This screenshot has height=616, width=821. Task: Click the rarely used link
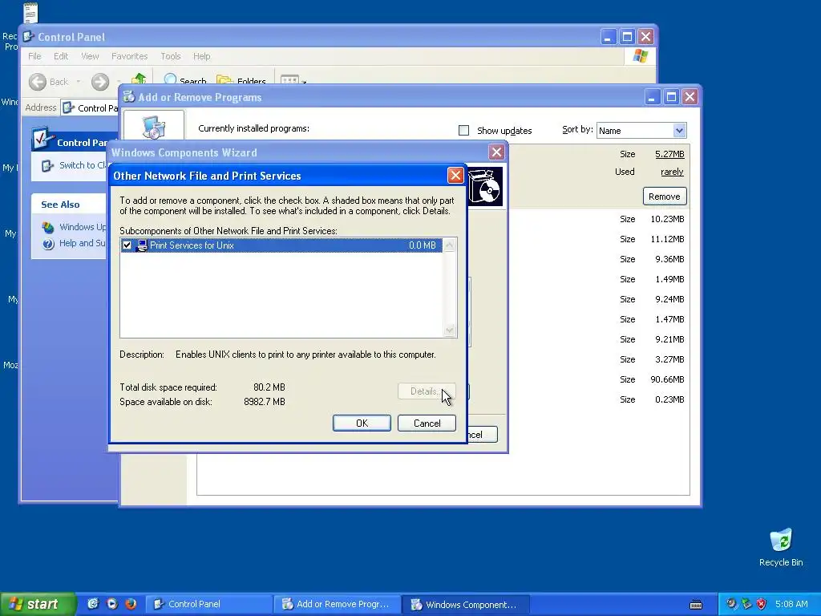[673, 172]
